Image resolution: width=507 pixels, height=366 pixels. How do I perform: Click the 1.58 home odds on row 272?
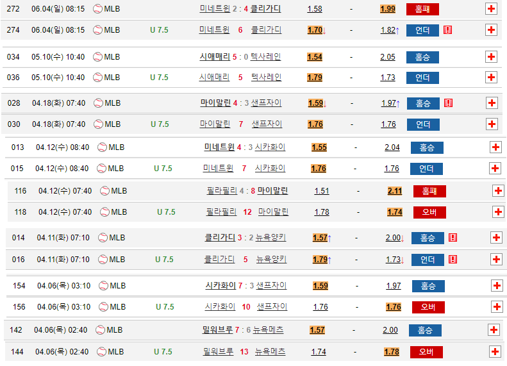point(315,9)
